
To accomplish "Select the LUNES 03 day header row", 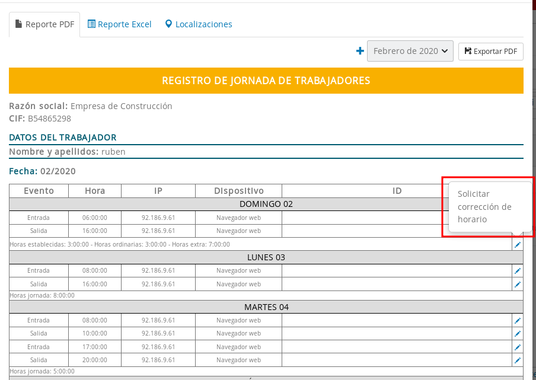I will pos(266,257).
